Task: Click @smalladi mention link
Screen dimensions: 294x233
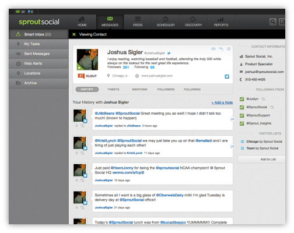Action: click(204, 140)
